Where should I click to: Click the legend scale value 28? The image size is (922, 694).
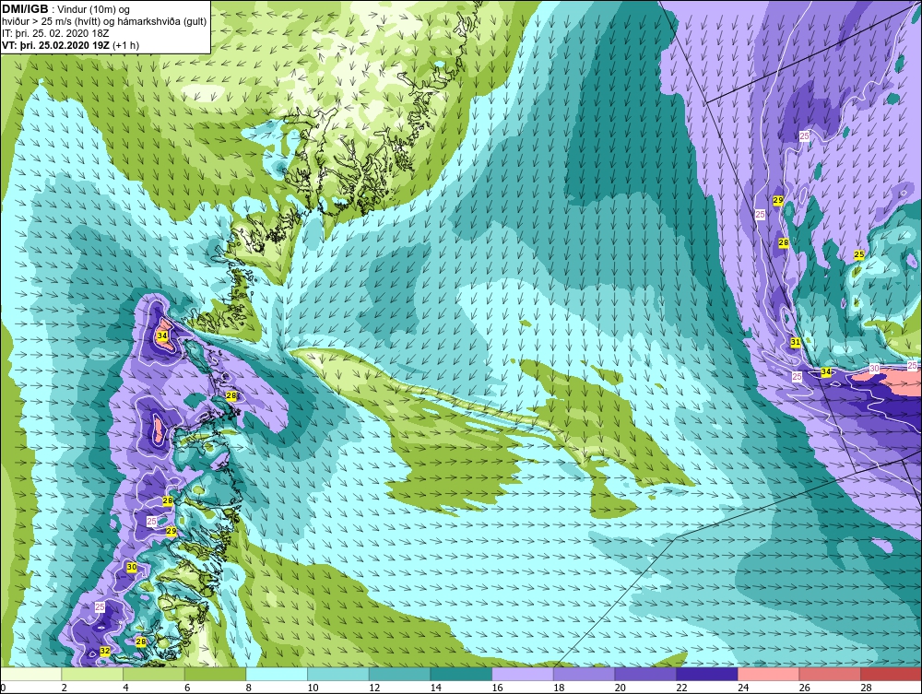[866, 688]
